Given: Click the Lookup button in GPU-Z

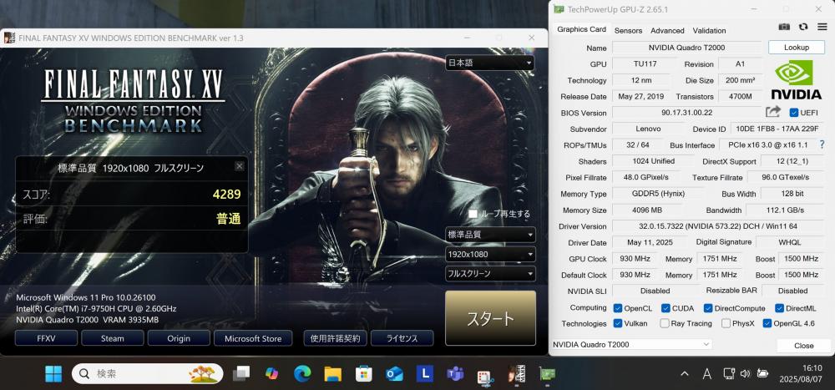Looking at the screenshot, I should 796,48.
